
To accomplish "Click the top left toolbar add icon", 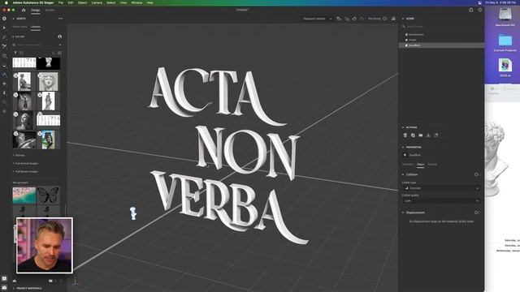I will (x=4, y=19).
